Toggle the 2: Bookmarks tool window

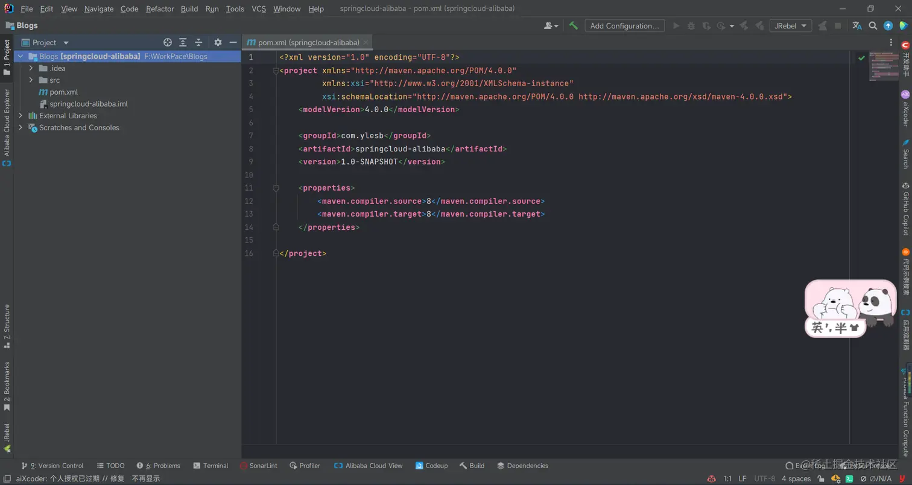tap(7, 386)
